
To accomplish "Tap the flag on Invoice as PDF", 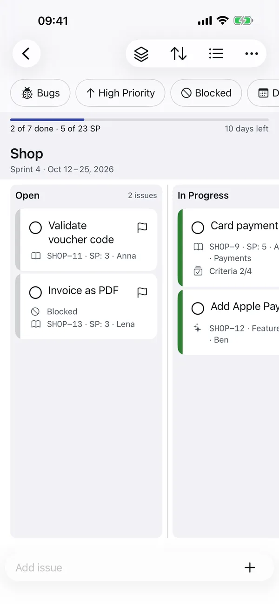I will pyautogui.click(x=142, y=292).
